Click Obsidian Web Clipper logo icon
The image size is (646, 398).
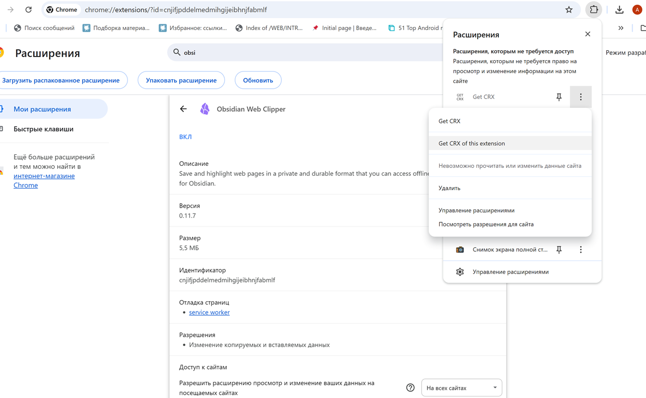point(205,109)
